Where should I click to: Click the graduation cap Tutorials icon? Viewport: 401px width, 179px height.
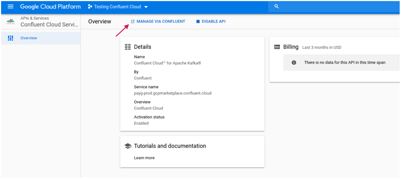[x=128, y=146]
